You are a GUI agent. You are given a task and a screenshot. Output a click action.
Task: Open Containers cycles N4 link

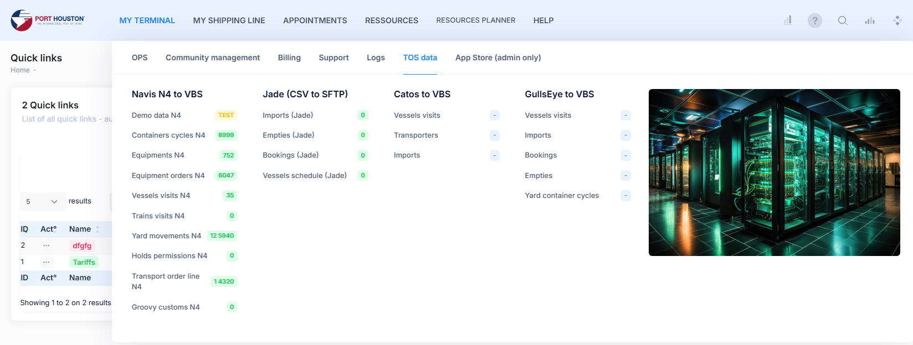[x=168, y=135]
